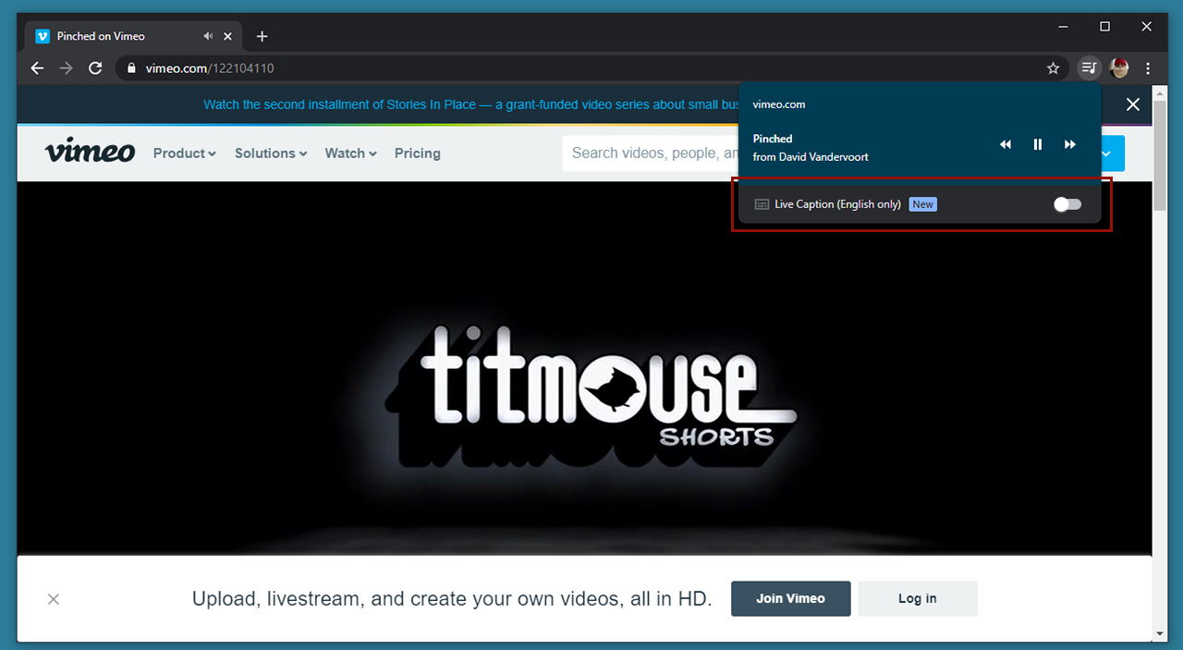Open the media control toolbar icon

(1089, 67)
